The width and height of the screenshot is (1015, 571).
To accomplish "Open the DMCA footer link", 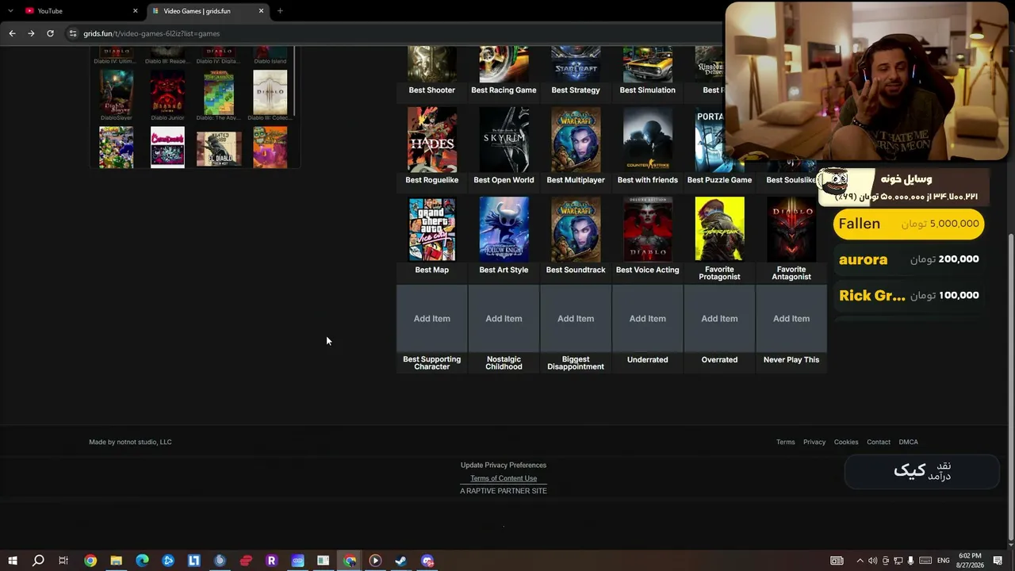I will point(908,443).
